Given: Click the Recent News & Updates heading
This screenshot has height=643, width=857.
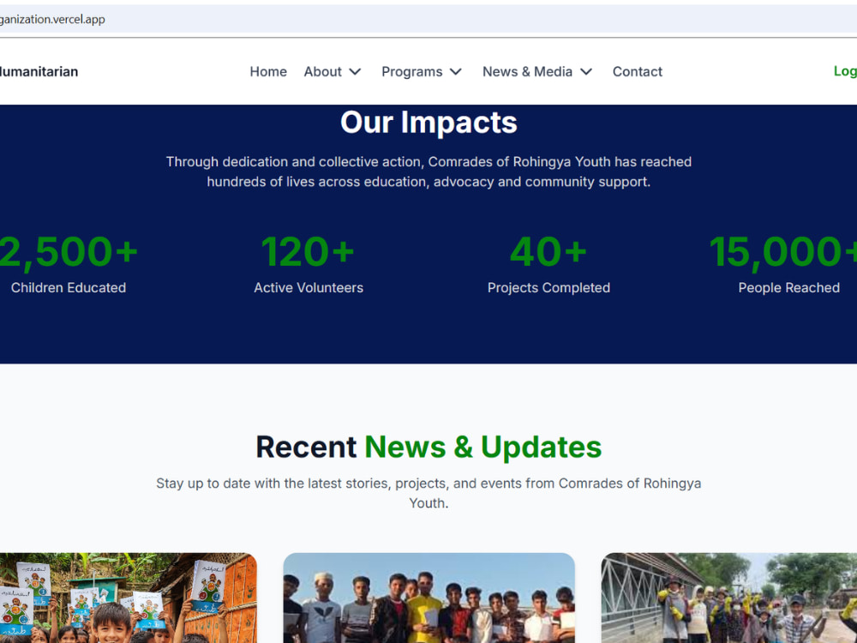Looking at the screenshot, I should 428,448.
